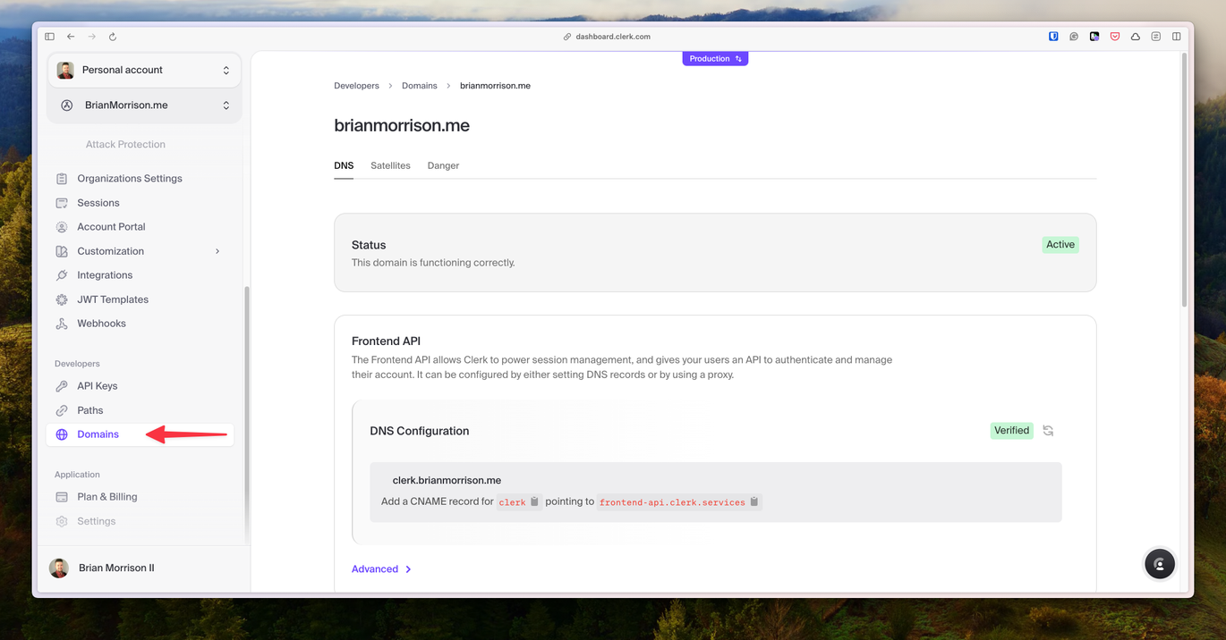Open the Grammarly extension icon

[1074, 37]
